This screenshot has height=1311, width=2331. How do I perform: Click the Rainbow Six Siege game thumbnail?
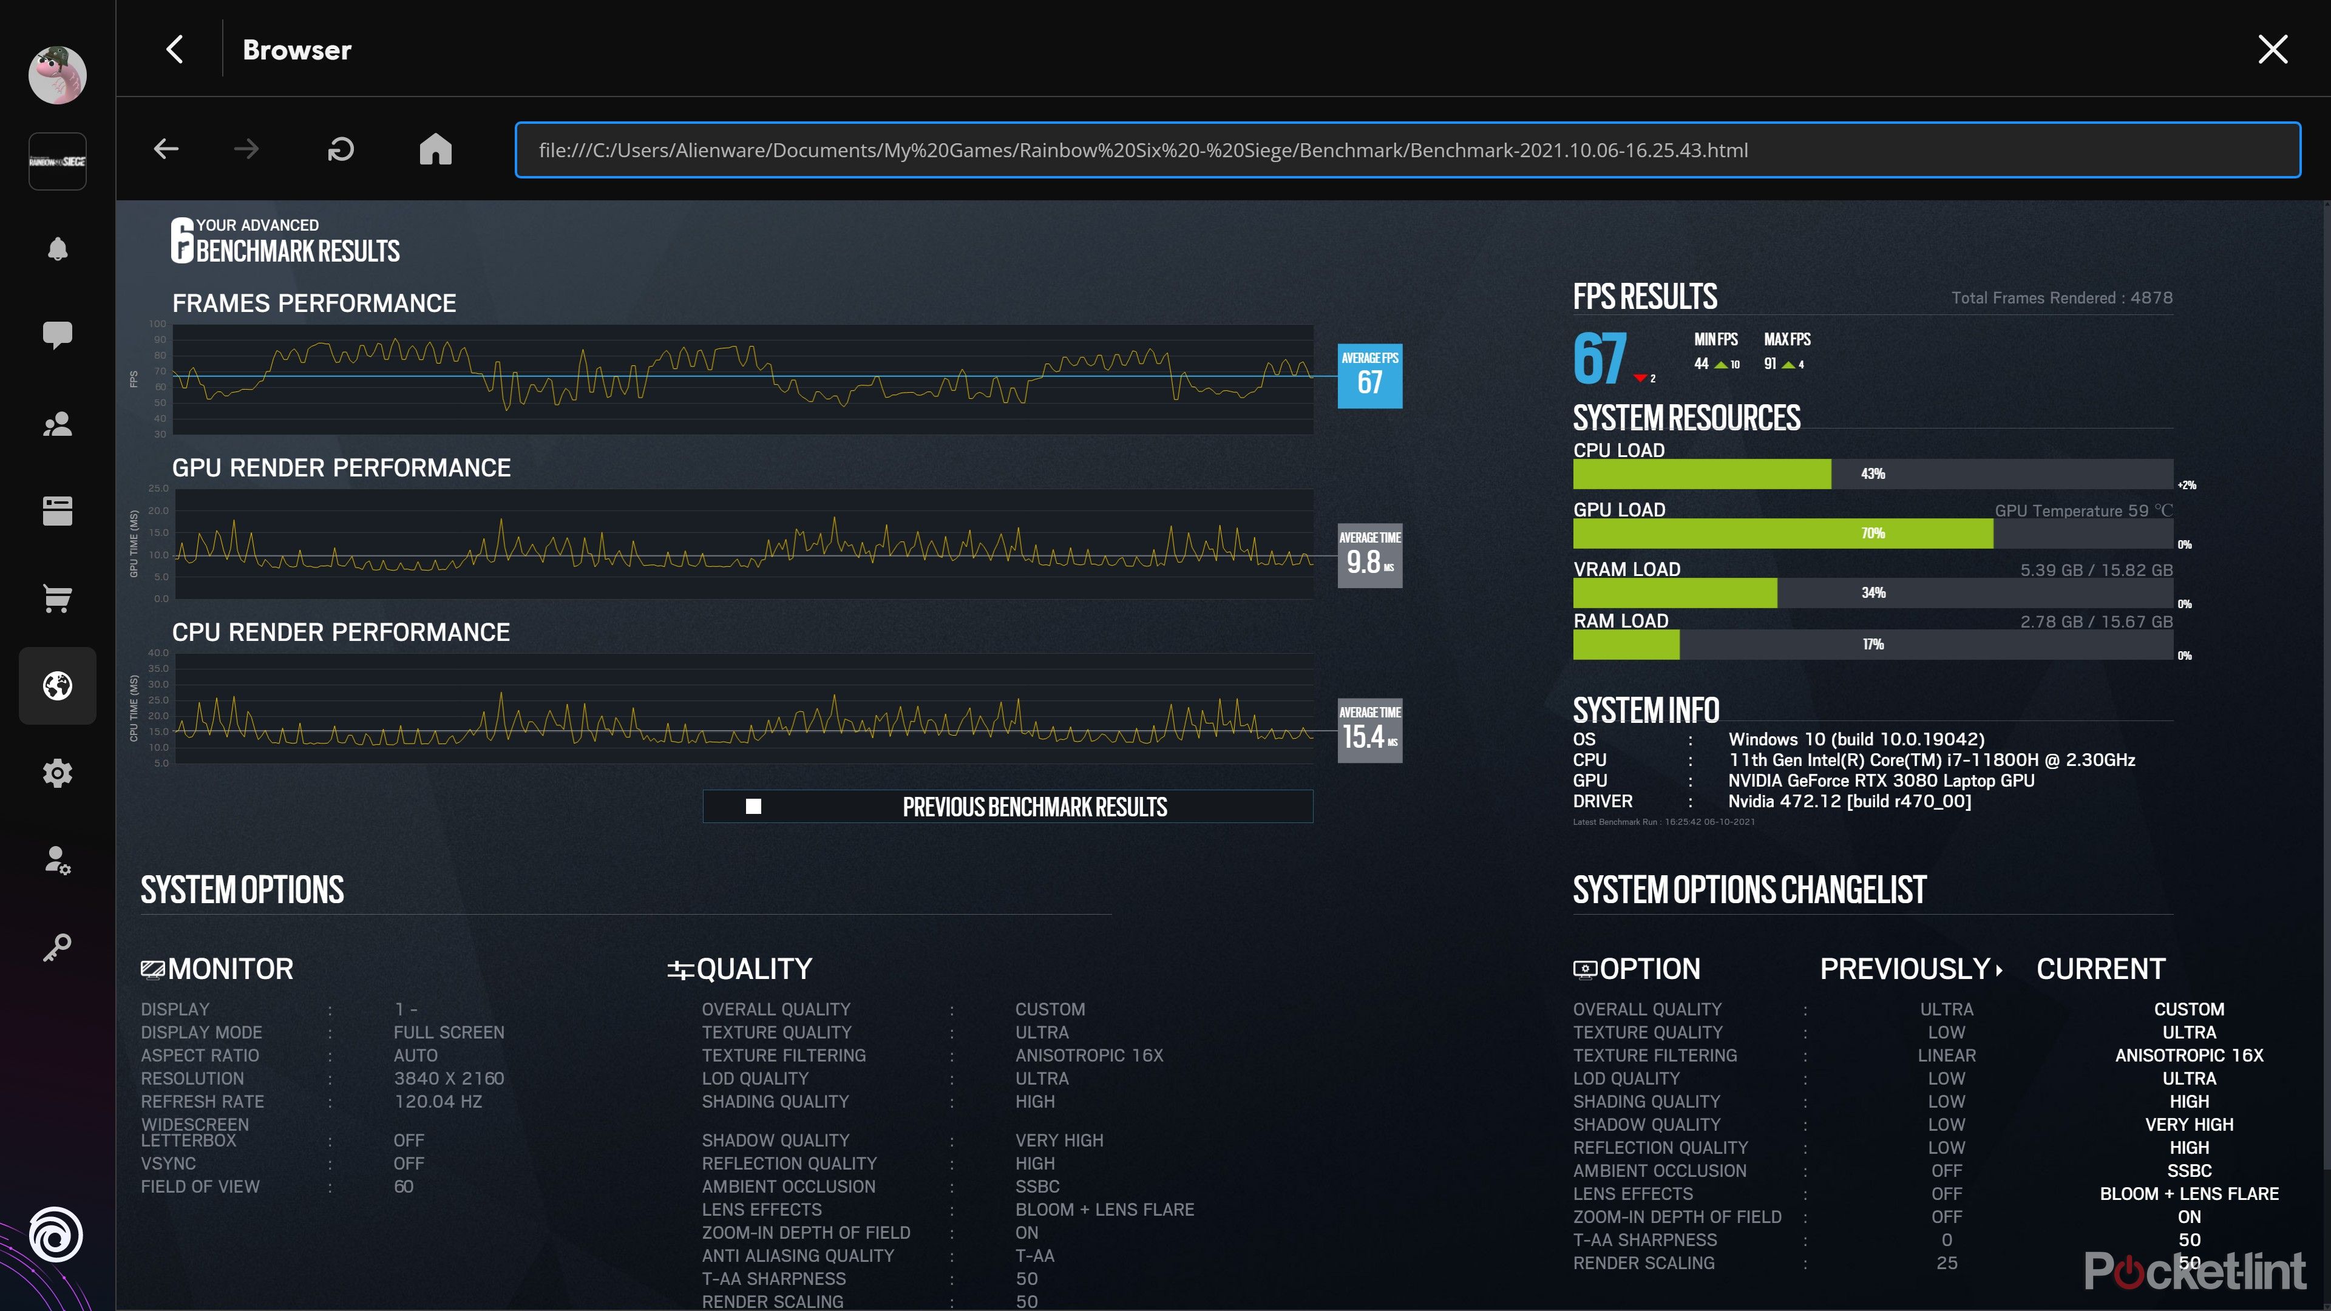[57, 162]
